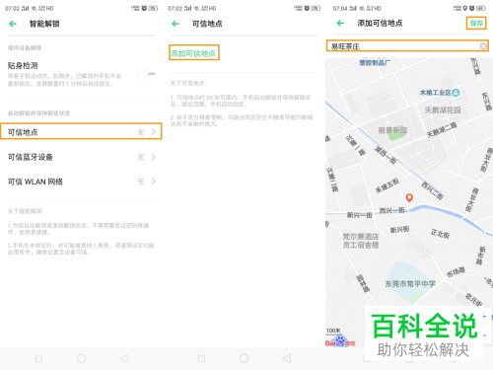This screenshot has width=493, height=370.
Task: Open the 可信 WLAN 网络 setting row
Action: (x=81, y=182)
